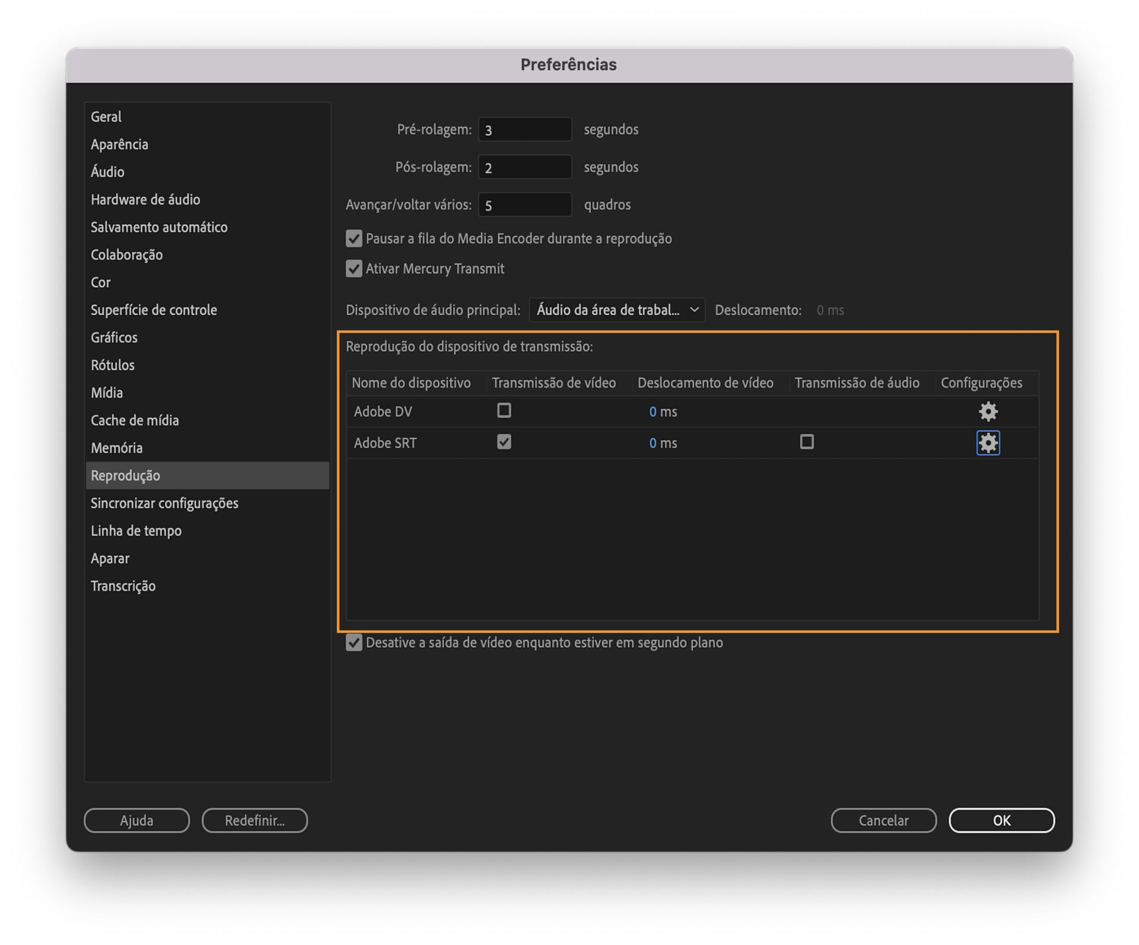Image resolution: width=1139 pixels, height=945 pixels.
Task: Select the Cor preferences category
Action: pyautogui.click(x=100, y=282)
